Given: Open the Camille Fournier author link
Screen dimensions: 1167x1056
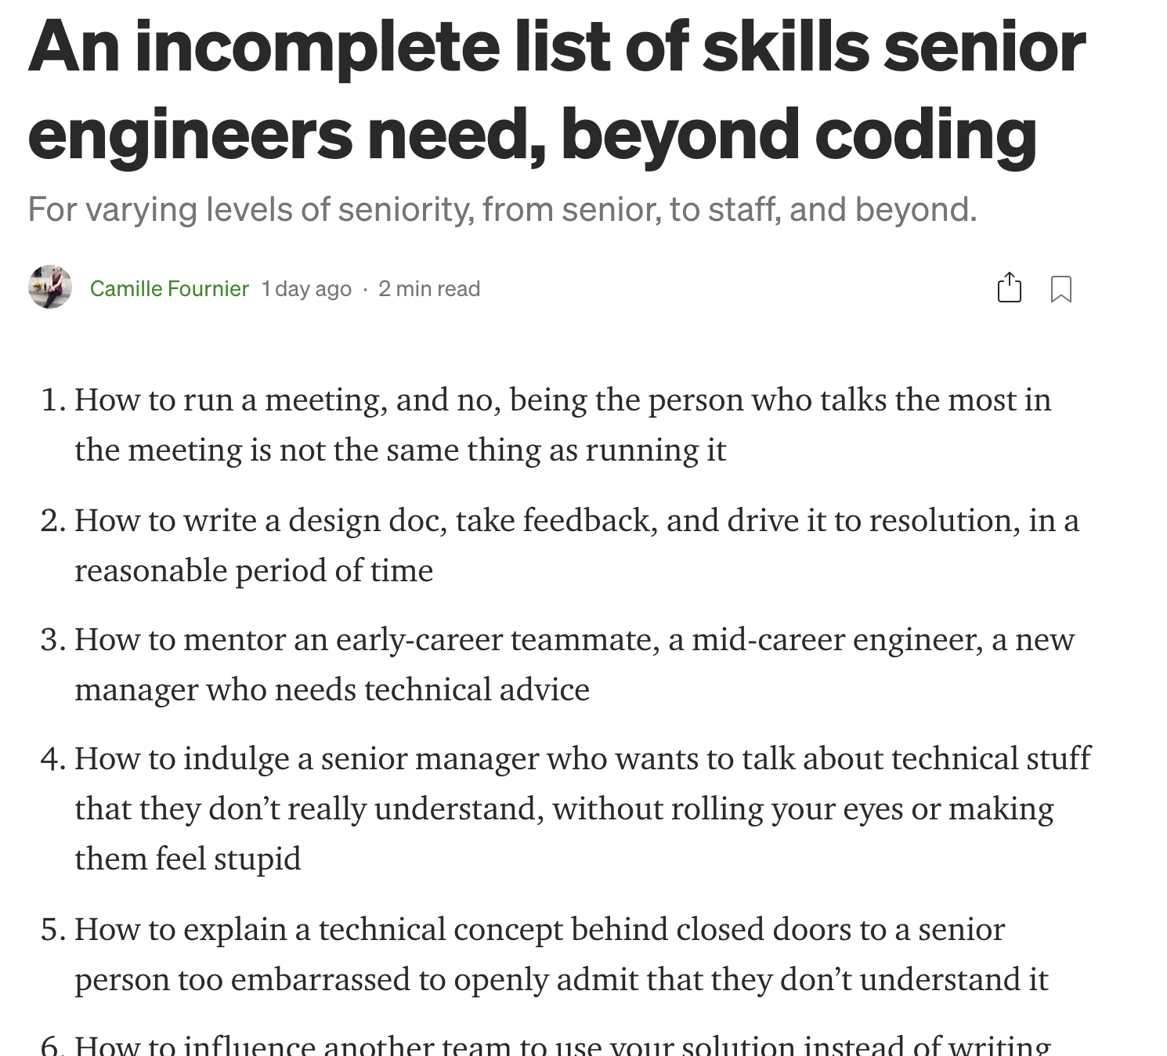Looking at the screenshot, I should [169, 288].
